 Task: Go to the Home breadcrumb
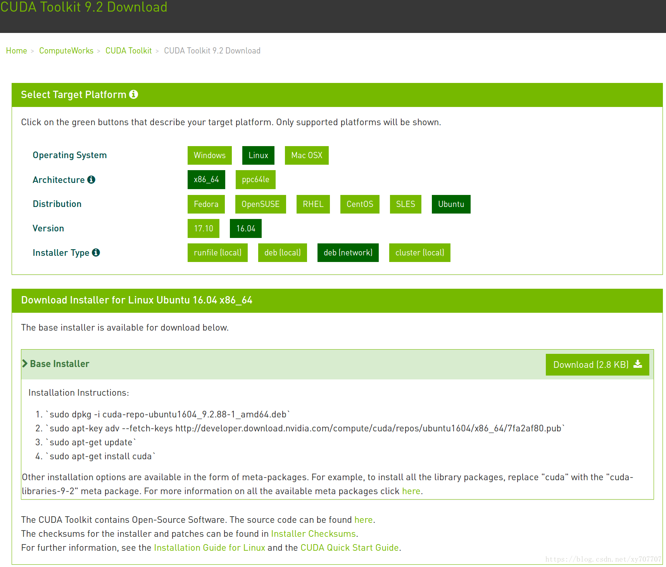(17, 51)
